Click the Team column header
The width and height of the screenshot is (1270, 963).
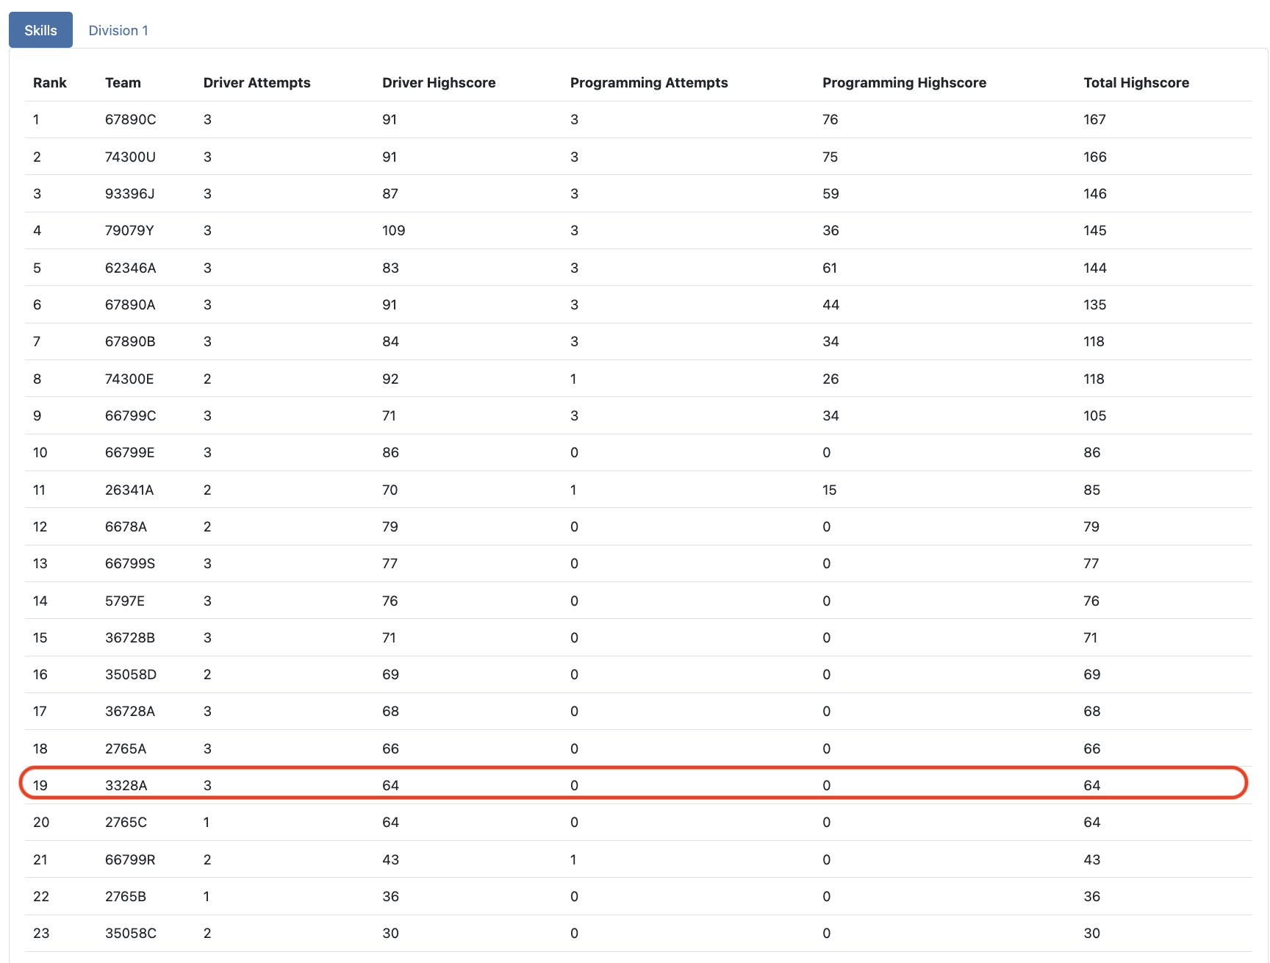click(x=123, y=82)
